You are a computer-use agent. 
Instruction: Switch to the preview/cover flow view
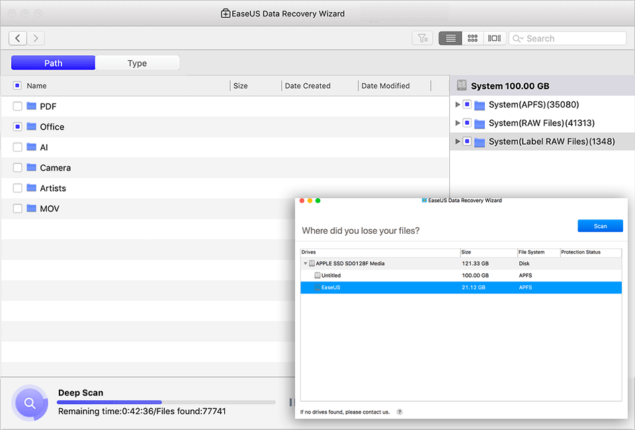coord(494,38)
